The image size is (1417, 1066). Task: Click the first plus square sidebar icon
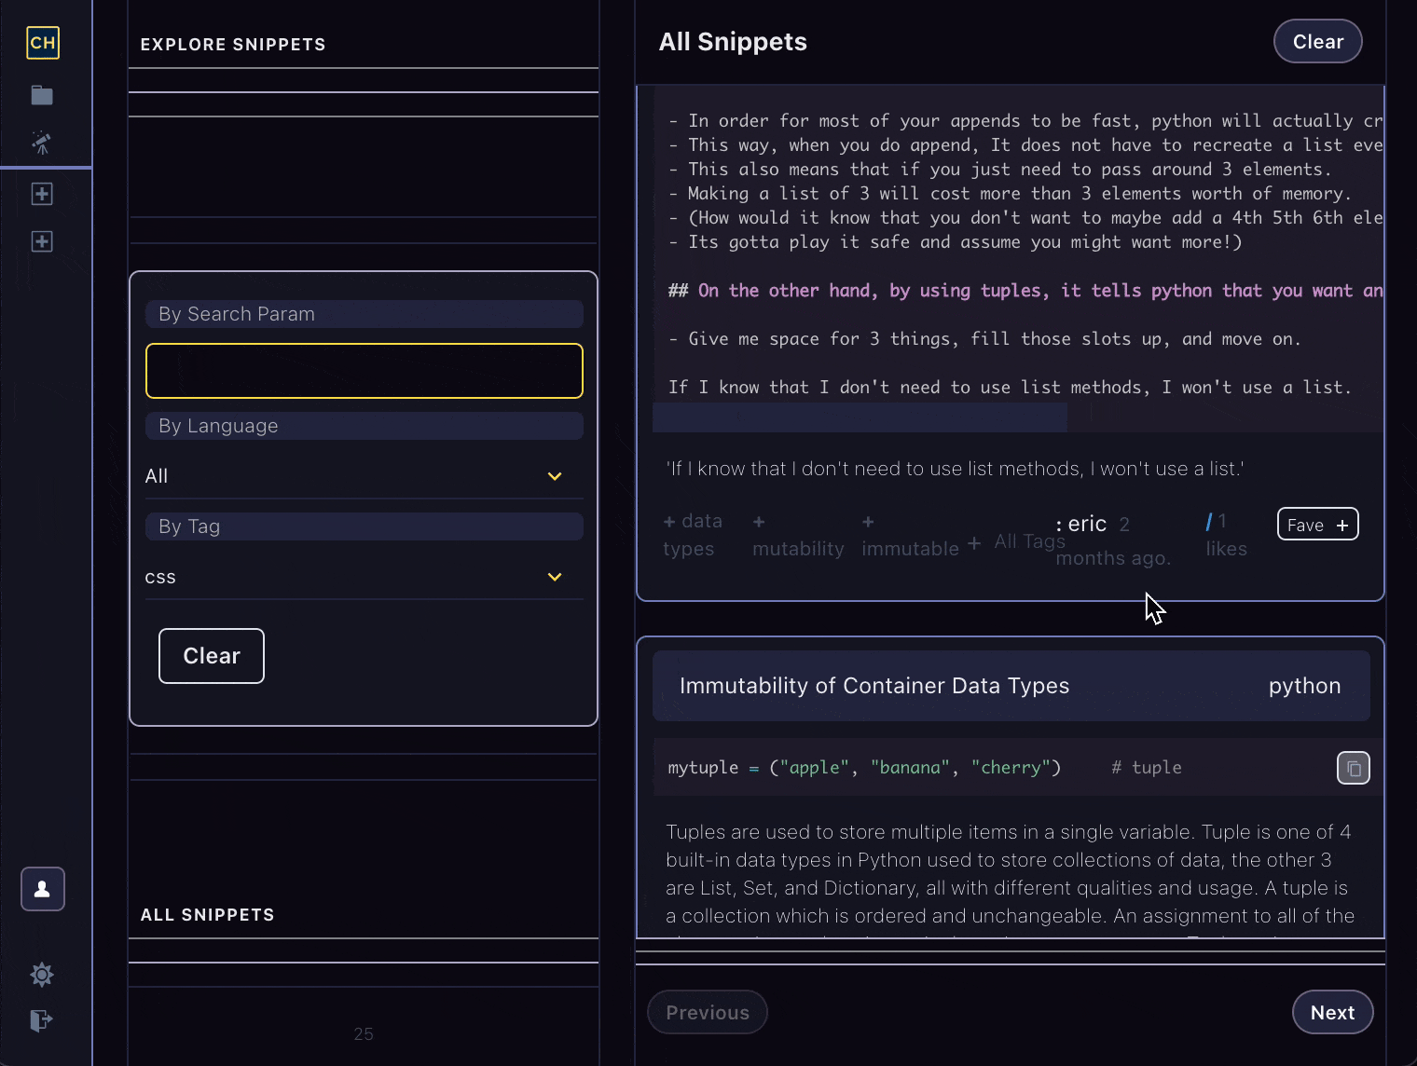42,194
